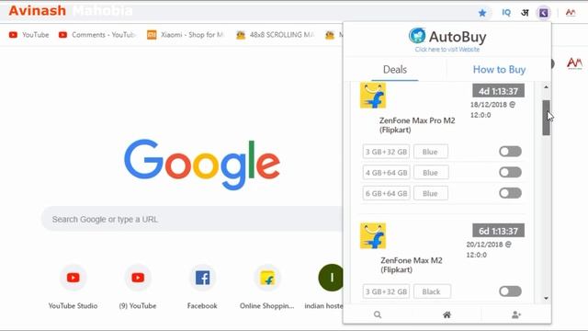The image size is (588, 331).
Task: Click ZenFone Max Pro M2 (Flipkart) title
Action: [x=417, y=125]
